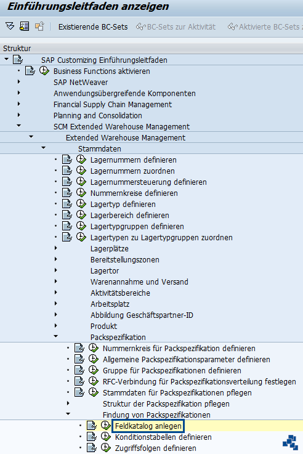303x454 pixels.
Task: Expand Struktur der Packspezifikation pflegen node
Action: coord(68,403)
